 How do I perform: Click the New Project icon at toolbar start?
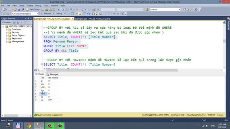click(x=4, y=10)
